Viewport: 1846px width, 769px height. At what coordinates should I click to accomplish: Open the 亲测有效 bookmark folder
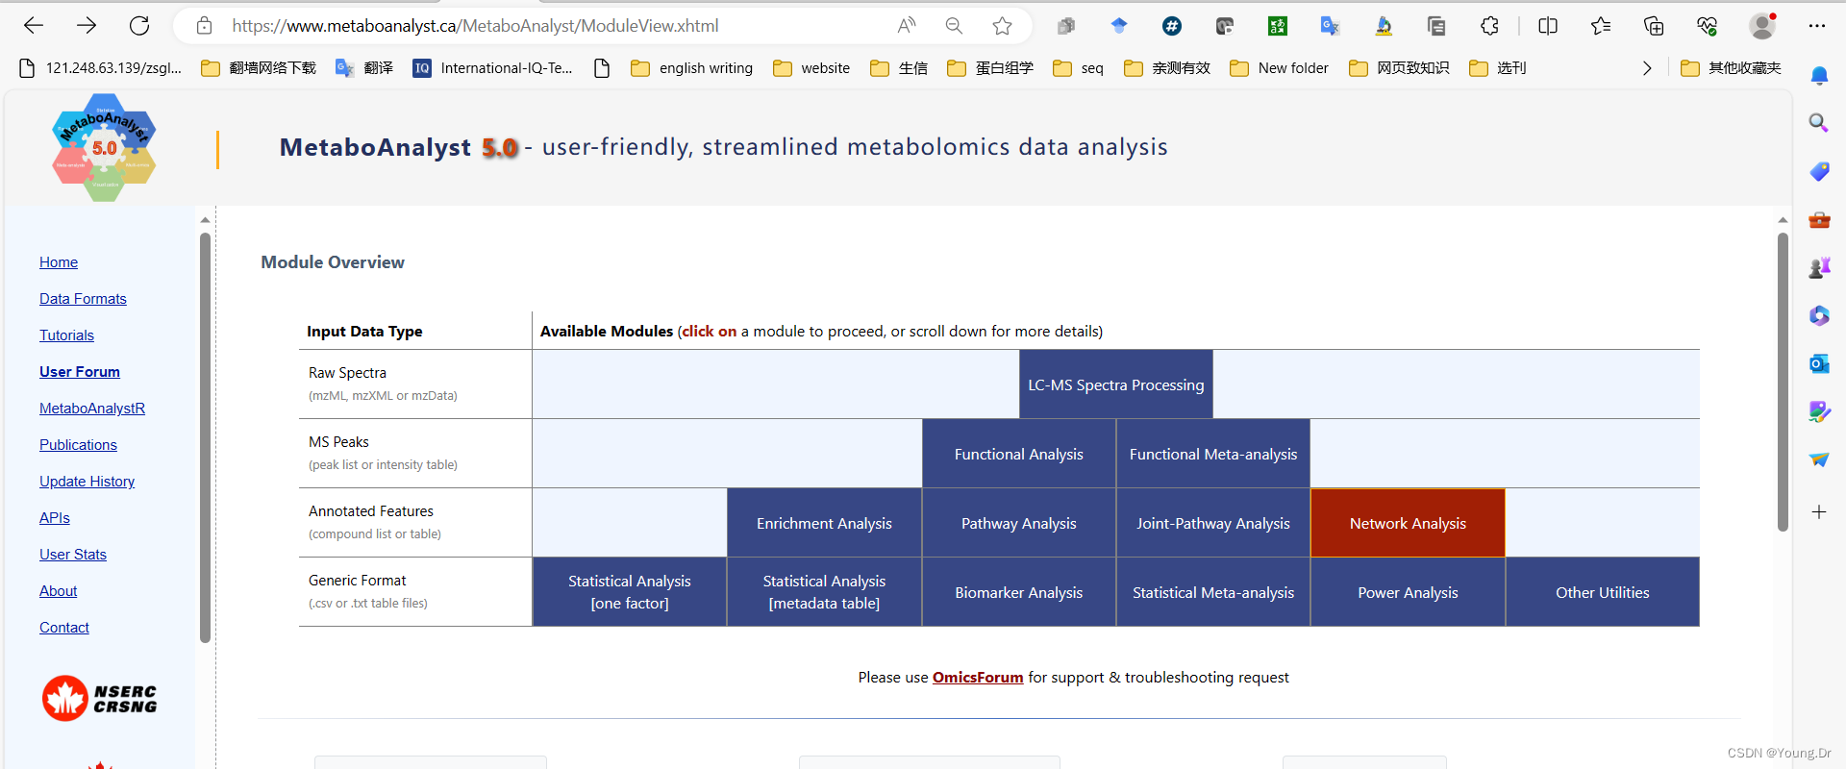point(1167,68)
